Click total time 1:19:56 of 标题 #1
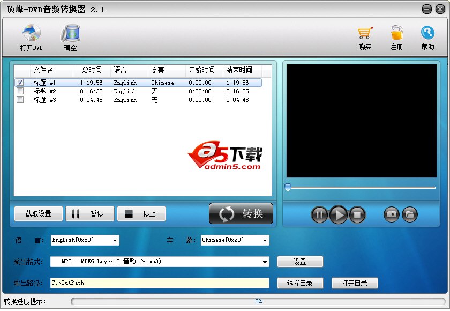 91,83
